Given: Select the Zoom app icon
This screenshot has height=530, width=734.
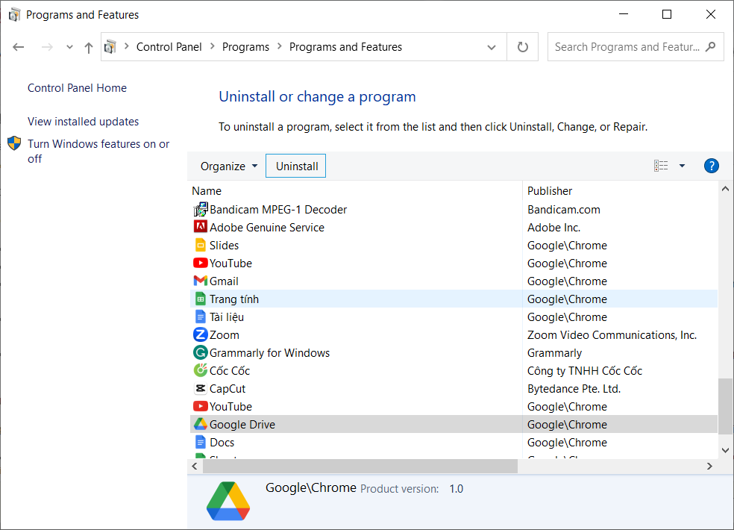Looking at the screenshot, I should 201,334.
